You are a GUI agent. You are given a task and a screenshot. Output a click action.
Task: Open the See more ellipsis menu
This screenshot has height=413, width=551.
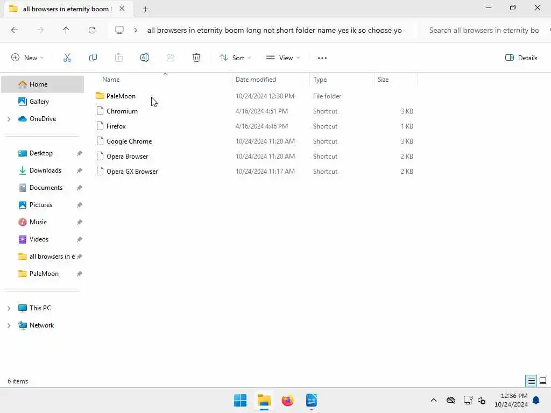(322, 58)
